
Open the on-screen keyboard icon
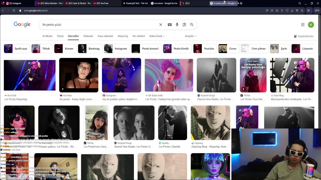(170, 25)
